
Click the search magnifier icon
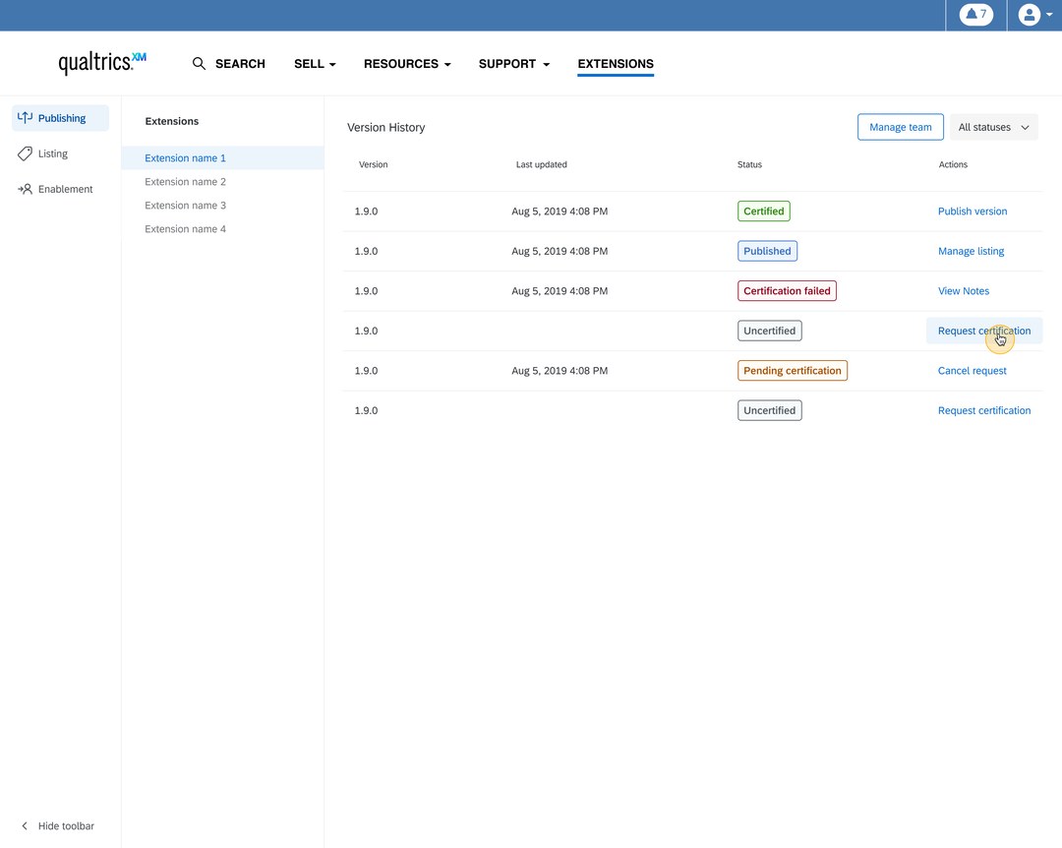(199, 64)
